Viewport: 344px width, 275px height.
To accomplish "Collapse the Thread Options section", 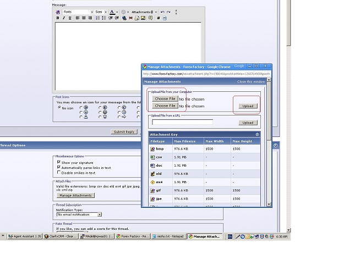I will click(x=276, y=145).
